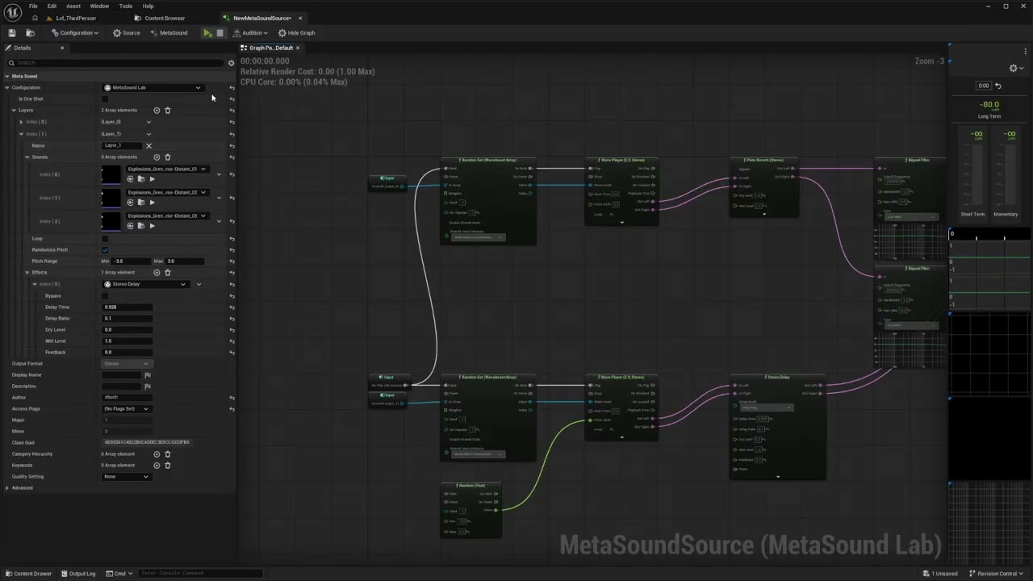
Task: Click the Description localization flag icon
Action: (x=147, y=387)
